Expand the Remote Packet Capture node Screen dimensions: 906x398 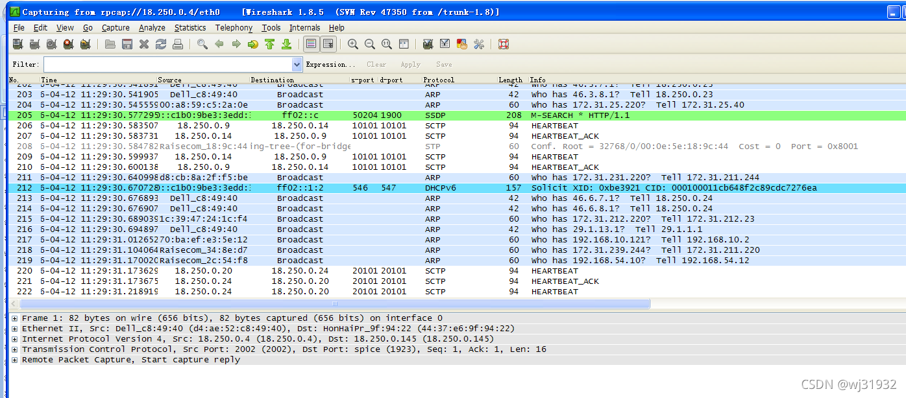[x=15, y=360]
